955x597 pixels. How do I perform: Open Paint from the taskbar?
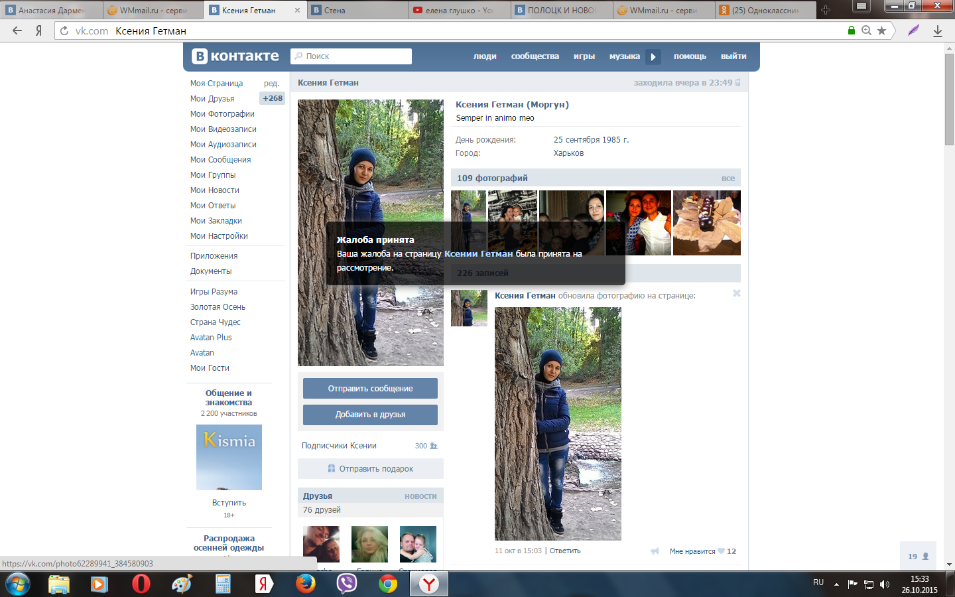pyautogui.click(x=182, y=584)
